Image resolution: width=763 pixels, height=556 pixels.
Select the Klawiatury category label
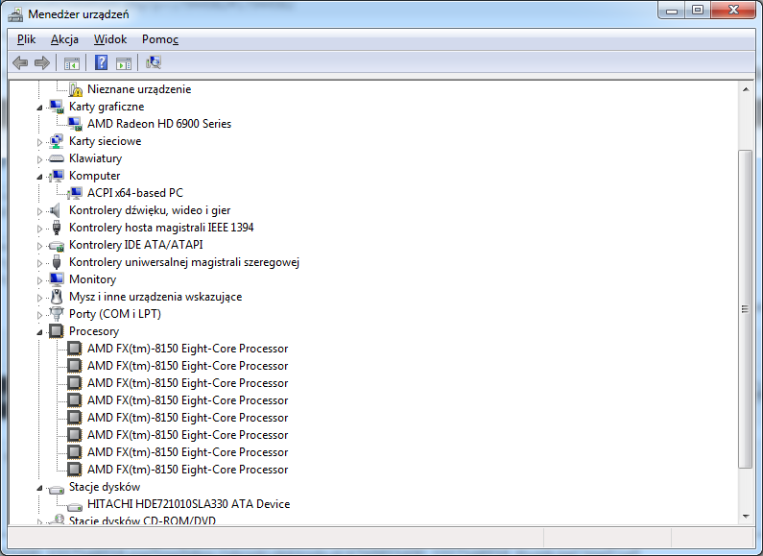click(95, 158)
